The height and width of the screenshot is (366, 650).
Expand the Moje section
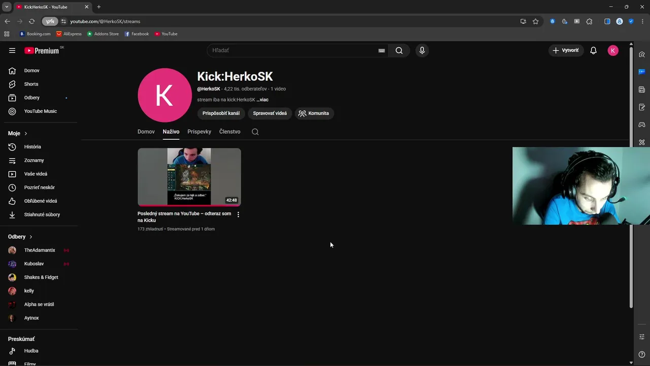pos(18,133)
